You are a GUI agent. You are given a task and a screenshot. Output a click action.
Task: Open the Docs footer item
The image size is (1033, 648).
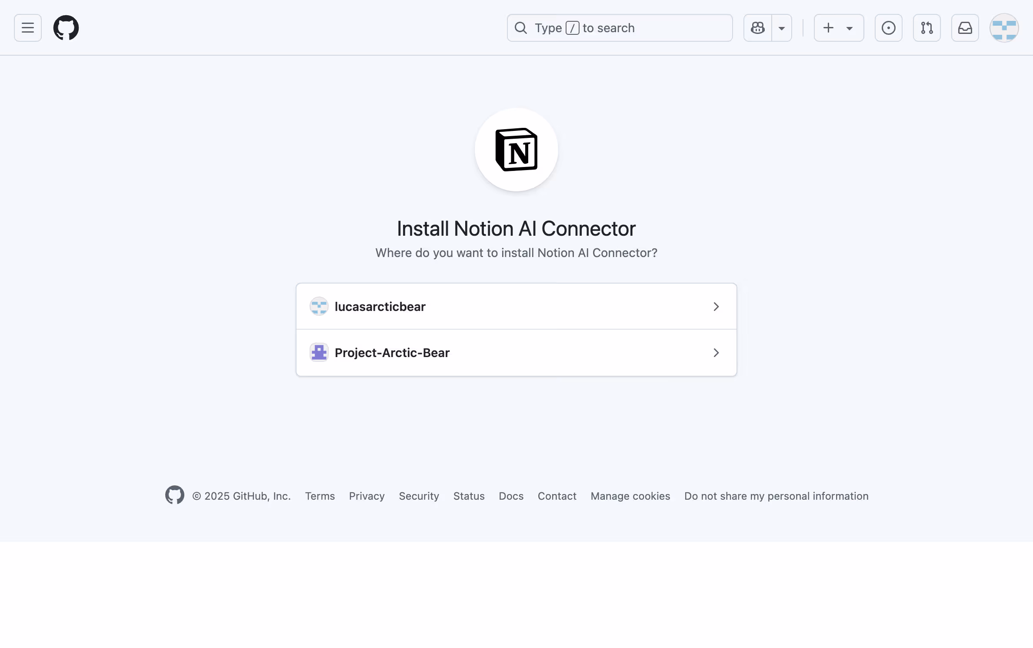511,496
